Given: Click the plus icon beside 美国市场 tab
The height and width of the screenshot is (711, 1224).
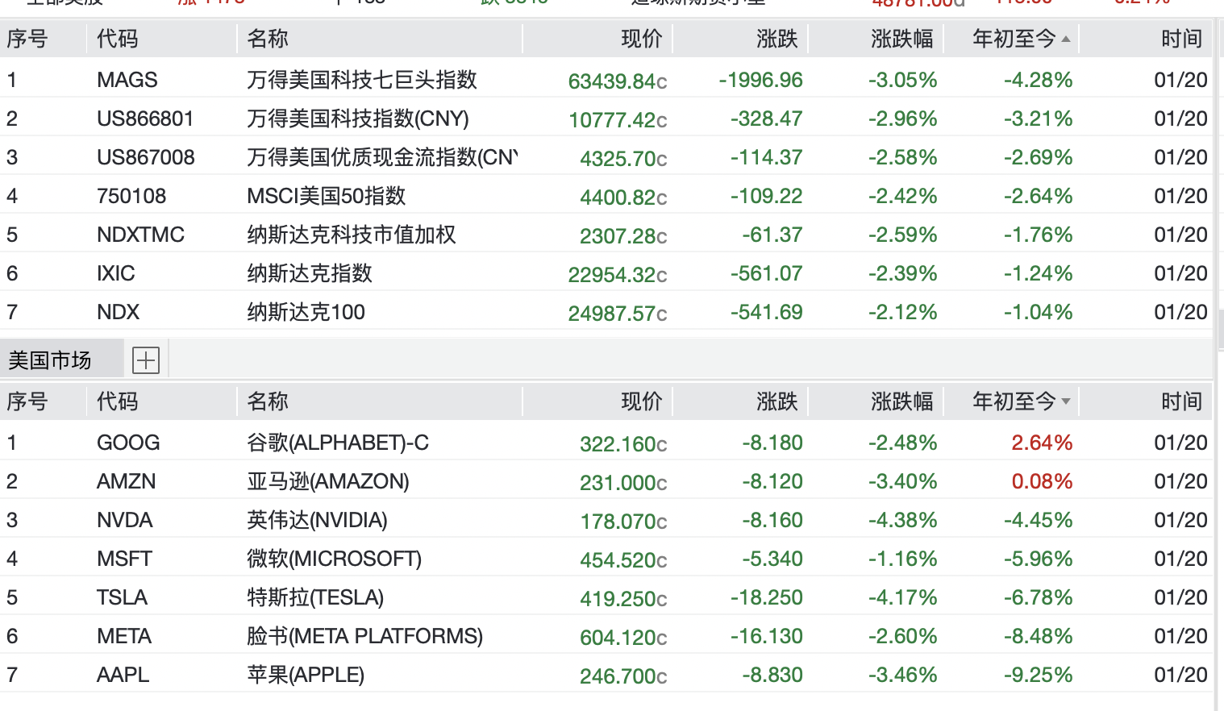Looking at the screenshot, I should coord(146,360).
